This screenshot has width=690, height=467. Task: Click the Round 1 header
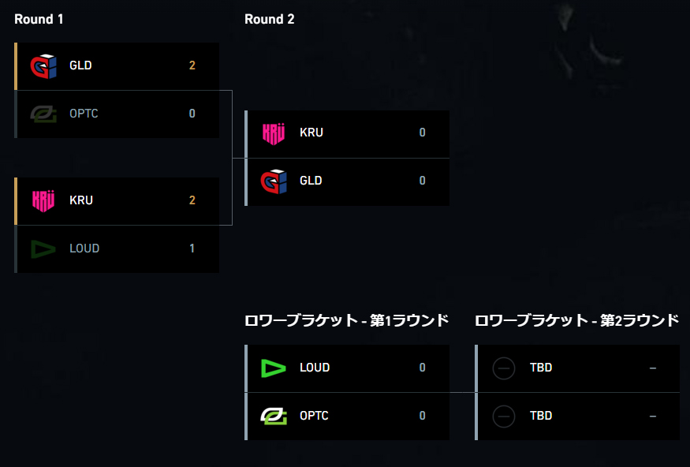[39, 20]
